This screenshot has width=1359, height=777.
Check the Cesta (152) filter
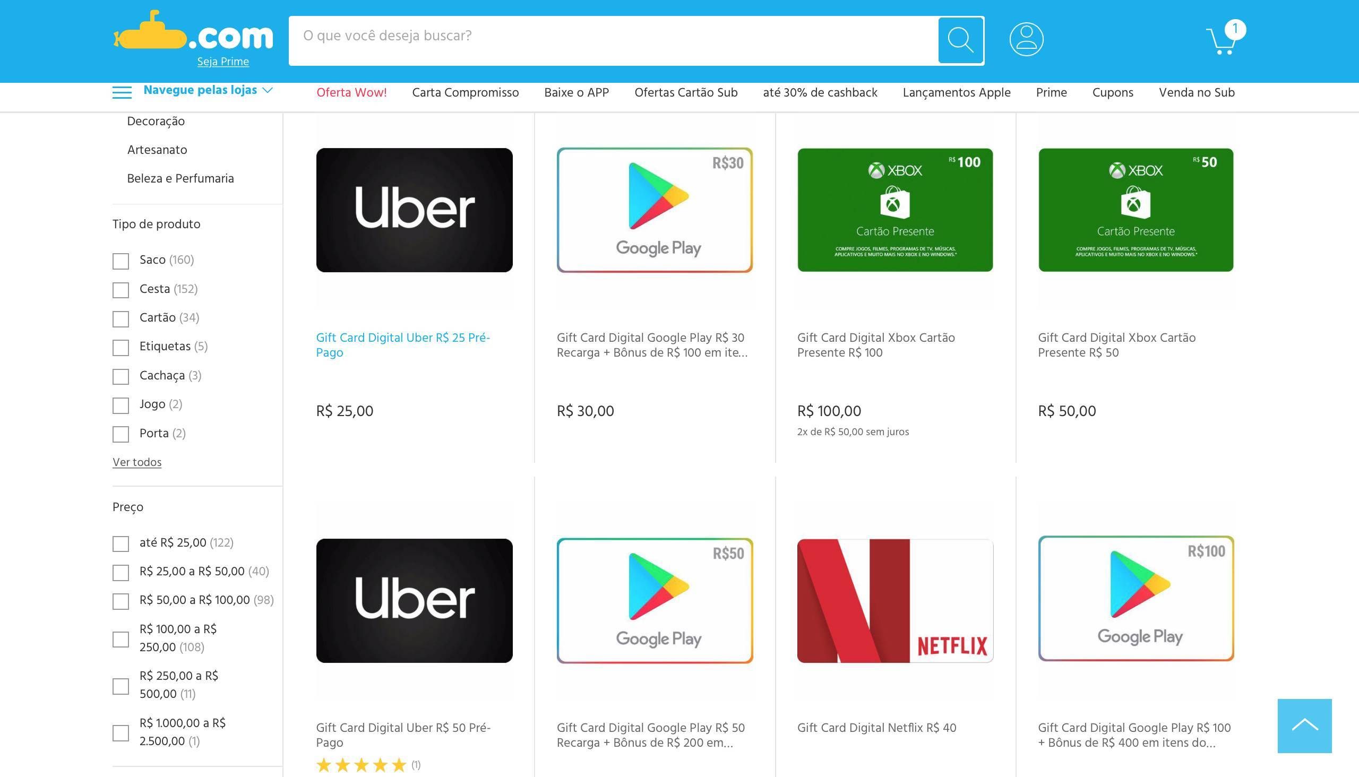(121, 290)
